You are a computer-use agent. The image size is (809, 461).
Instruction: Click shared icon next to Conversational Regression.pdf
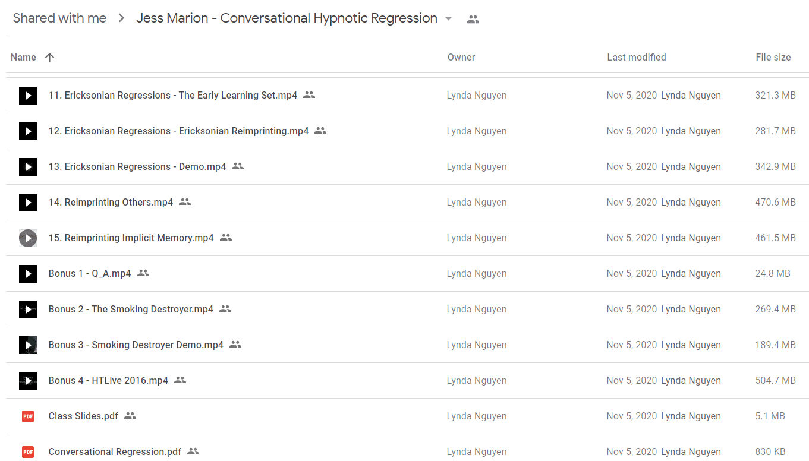coord(193,451)
